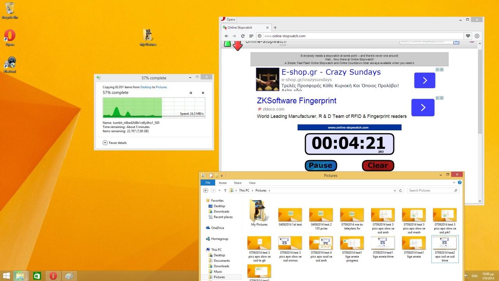Screen dimensions: 499x281
Task: Select thumbnail 07092014 test1 liga anxeia progress
Action: pyautogui.click(x=352, y=249)
